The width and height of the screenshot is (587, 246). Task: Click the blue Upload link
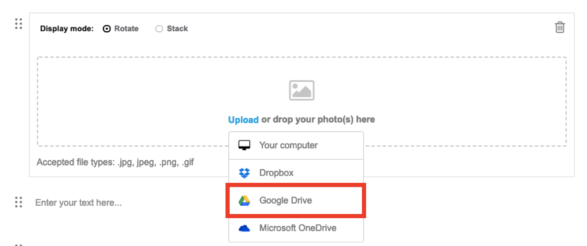pyautogui.click(x=243, y=120)
